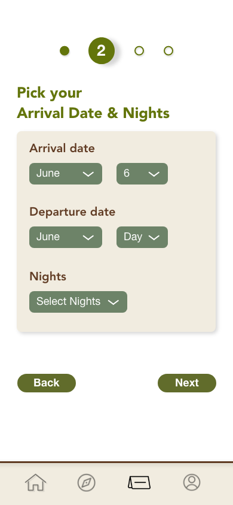Click chevron arrow in arrival month dropdown
This screenshot has height=505, width=233.
(x=88, y=174)
